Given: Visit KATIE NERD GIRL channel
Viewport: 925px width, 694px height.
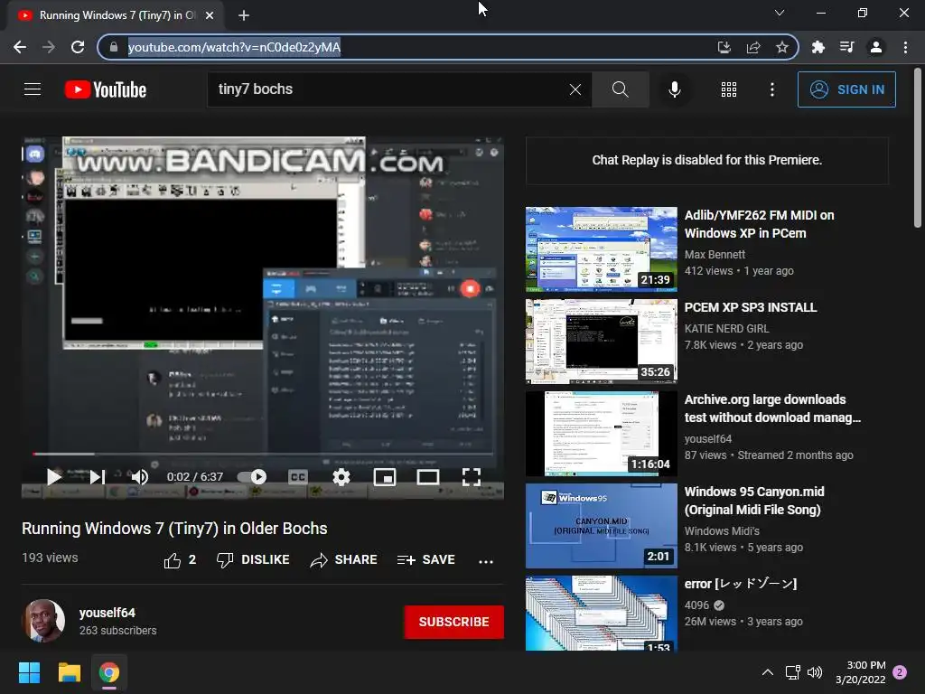Looking at the screenshot, I should [726, 329].
